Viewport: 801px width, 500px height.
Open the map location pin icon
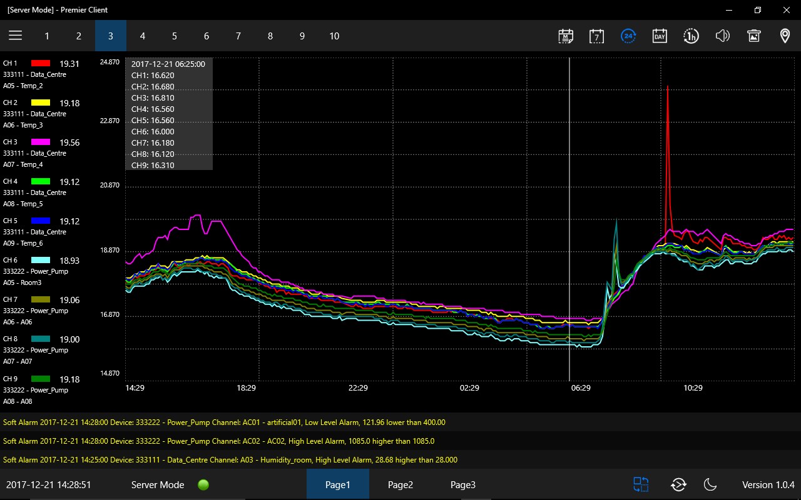785,36
